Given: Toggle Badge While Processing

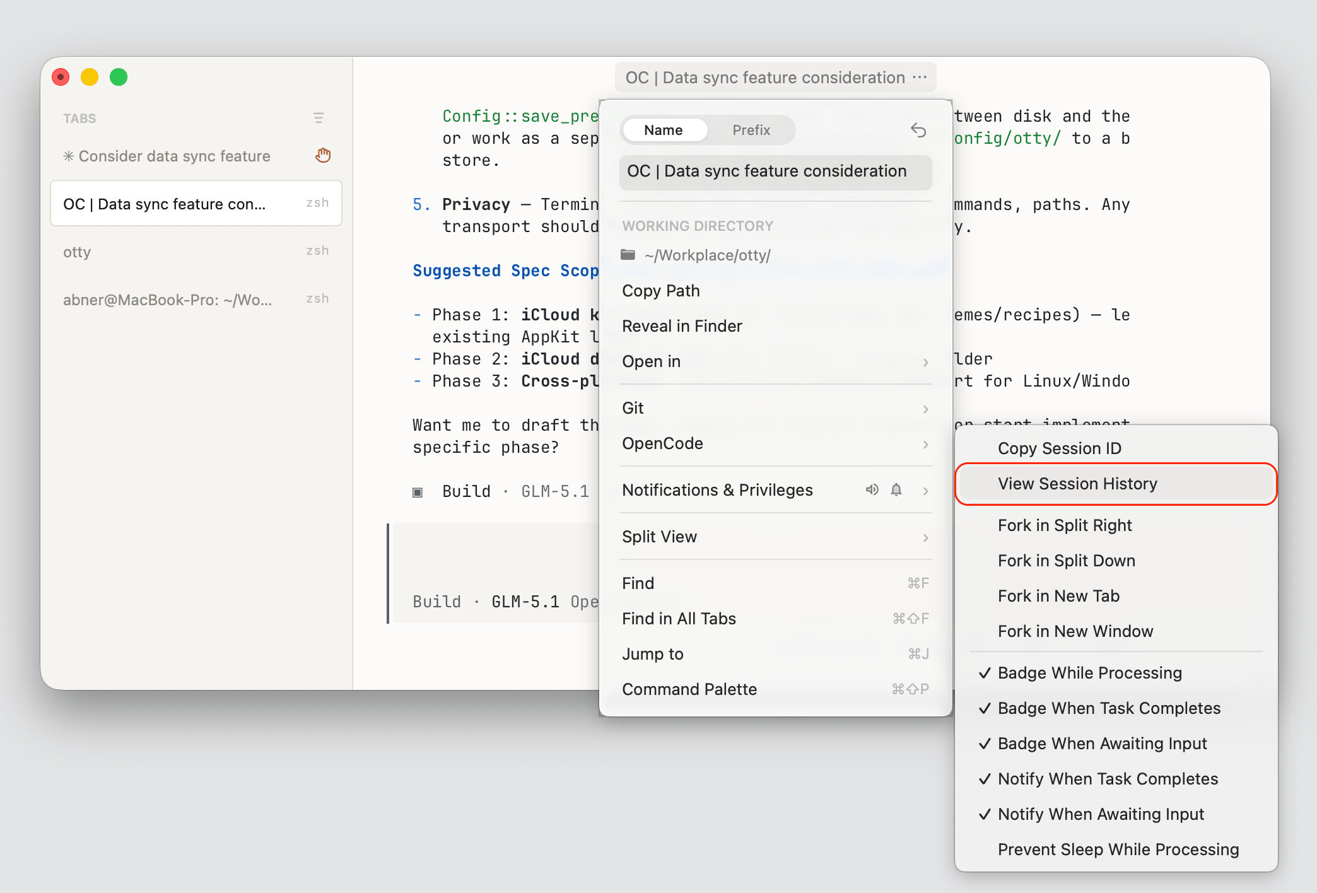Looking at the screenshot, I should pos(1116,672).
